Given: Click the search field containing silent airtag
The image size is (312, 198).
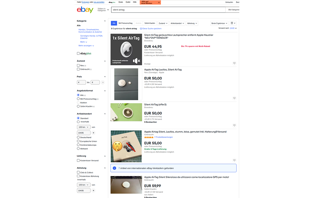Looking at the screenshot, I should point(168,10).
